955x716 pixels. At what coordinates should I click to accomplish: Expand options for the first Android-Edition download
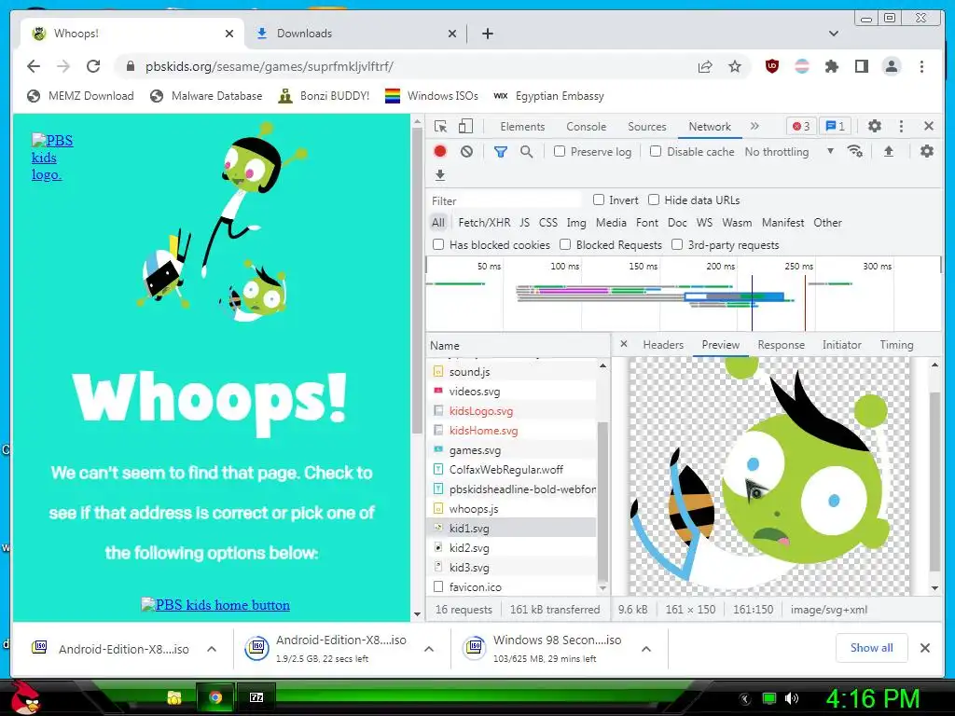212,649
